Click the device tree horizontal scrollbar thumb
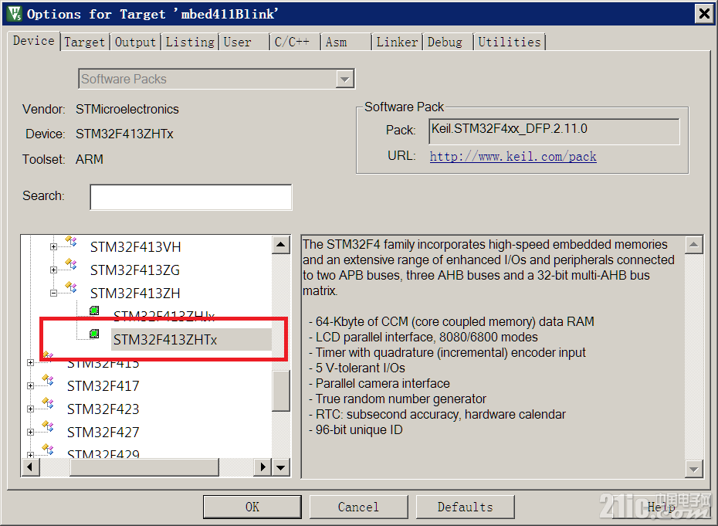Screen dimensions: 718x526 click(144, 467)
